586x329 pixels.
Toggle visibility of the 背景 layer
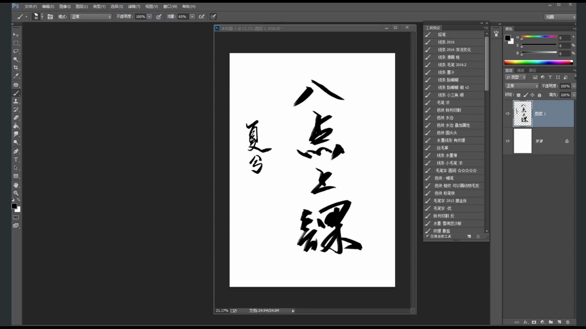coord(508,141)
